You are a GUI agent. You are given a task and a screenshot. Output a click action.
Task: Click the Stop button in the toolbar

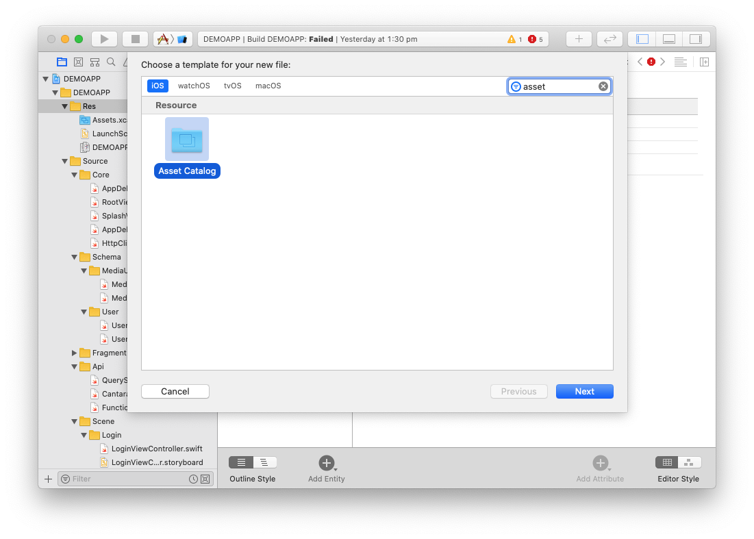click(134, 39)
